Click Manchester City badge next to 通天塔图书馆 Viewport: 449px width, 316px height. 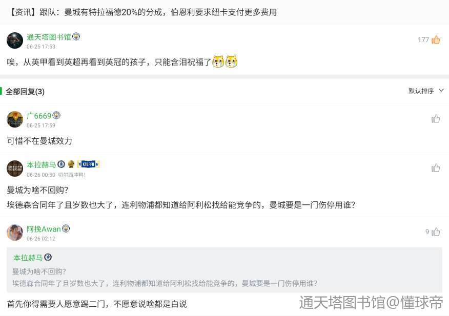pos(76,37)
